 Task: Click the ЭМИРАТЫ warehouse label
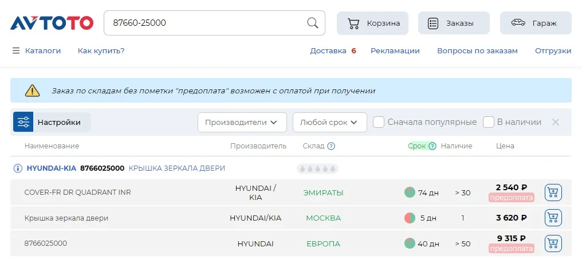(323, 193)
